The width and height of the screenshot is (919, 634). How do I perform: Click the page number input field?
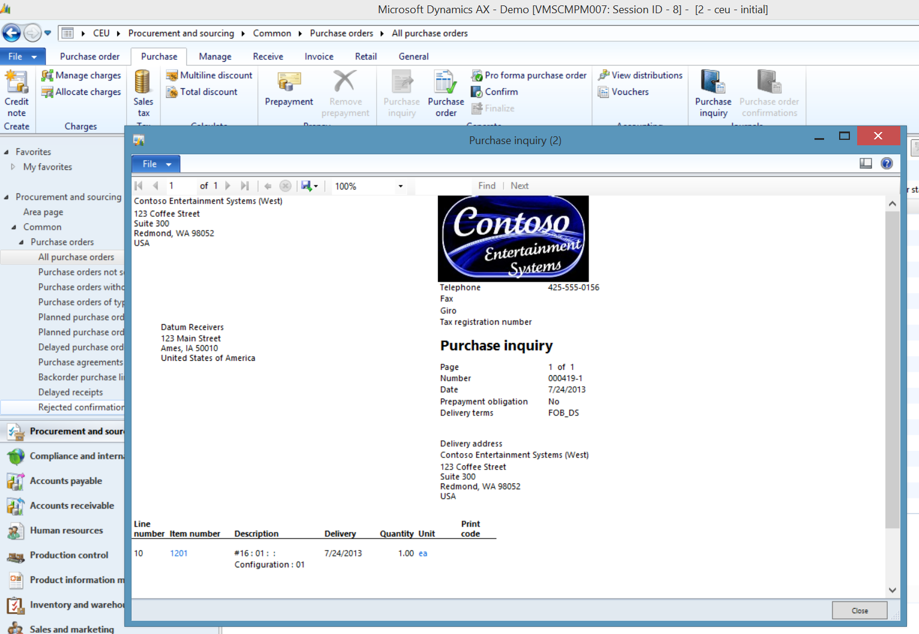coord(180,186)
